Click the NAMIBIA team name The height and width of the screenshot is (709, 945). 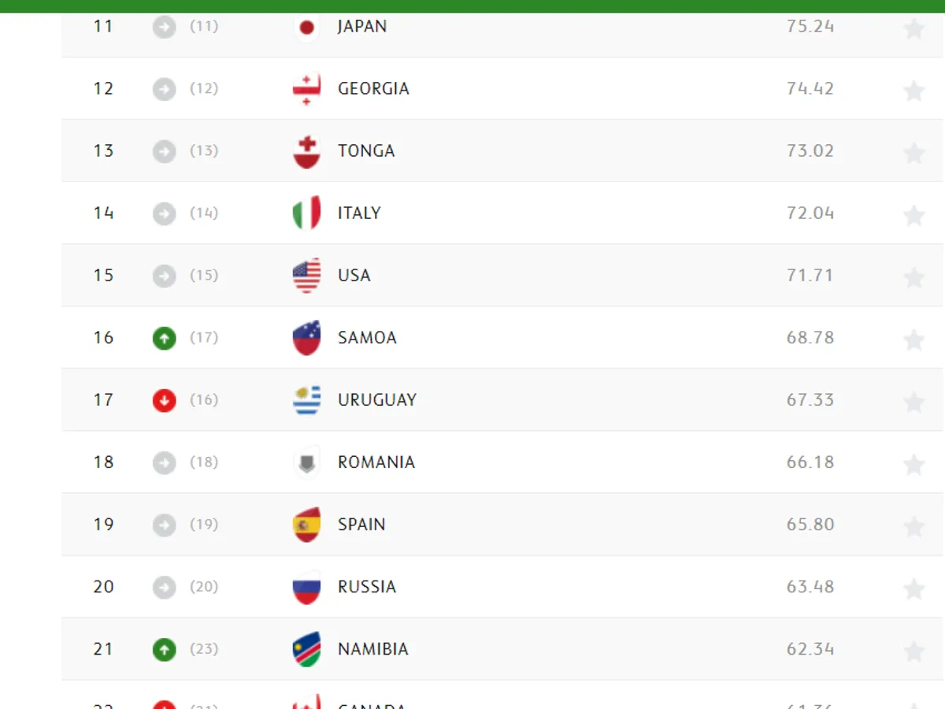[x=372, y=649]
